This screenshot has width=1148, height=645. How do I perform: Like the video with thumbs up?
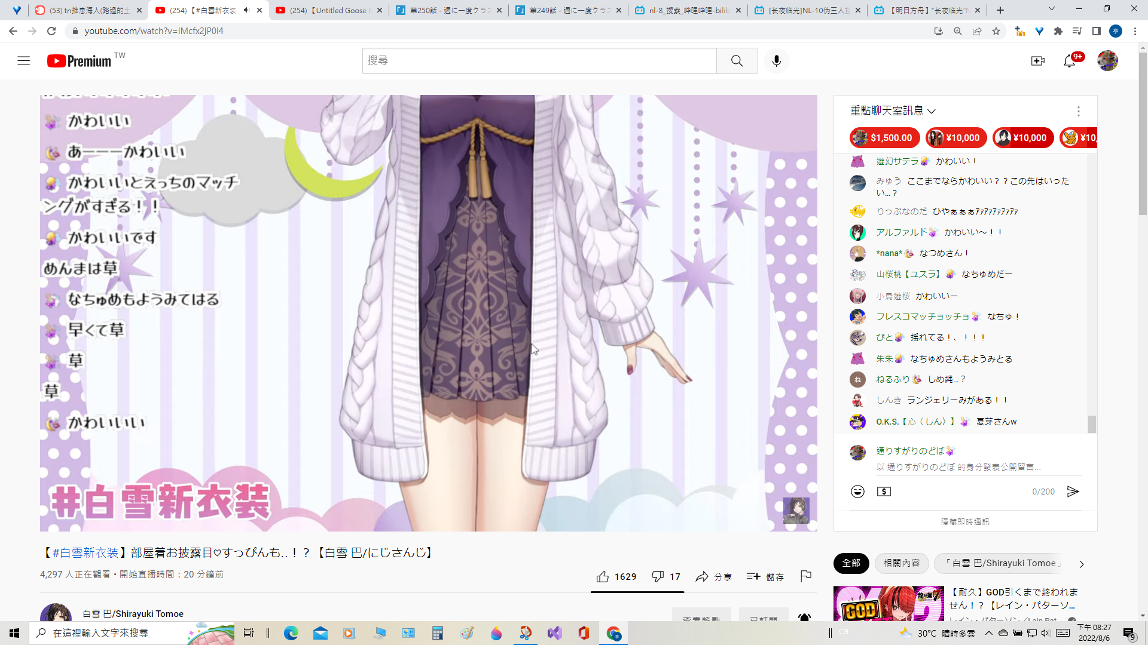pos(616,577)
